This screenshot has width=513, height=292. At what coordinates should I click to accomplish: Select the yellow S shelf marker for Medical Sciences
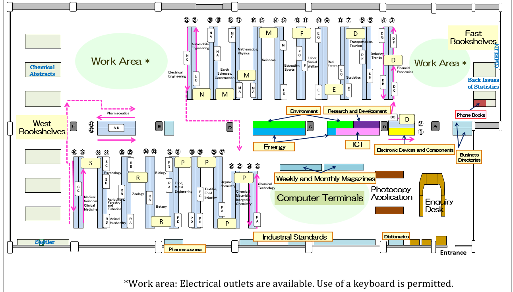click(x=91, y=163)
